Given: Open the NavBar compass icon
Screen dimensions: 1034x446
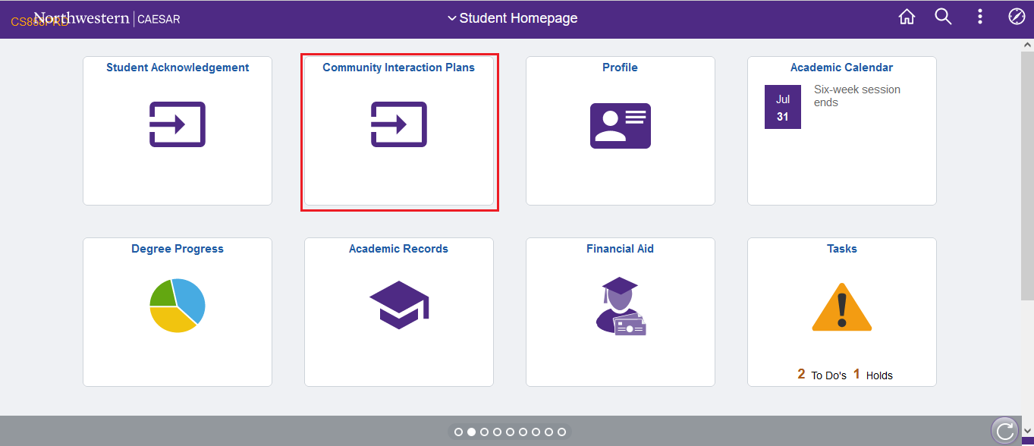Looking at the screenshot, I should 1017,17.
